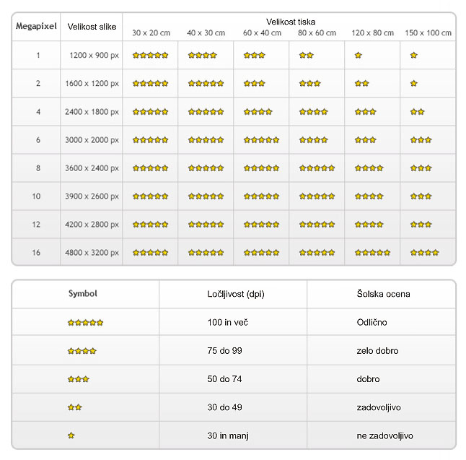Click the five-star symbol in the legend table
Image resolution: width=466 pixels, height=460 pixels.
click(x=85, y=323)
